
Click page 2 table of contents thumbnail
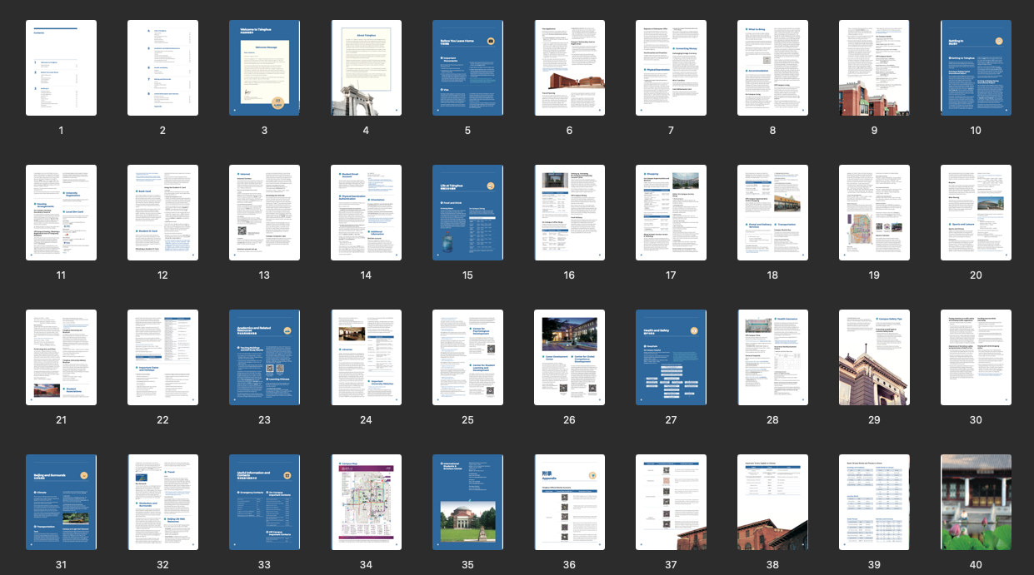coord(162,68)
